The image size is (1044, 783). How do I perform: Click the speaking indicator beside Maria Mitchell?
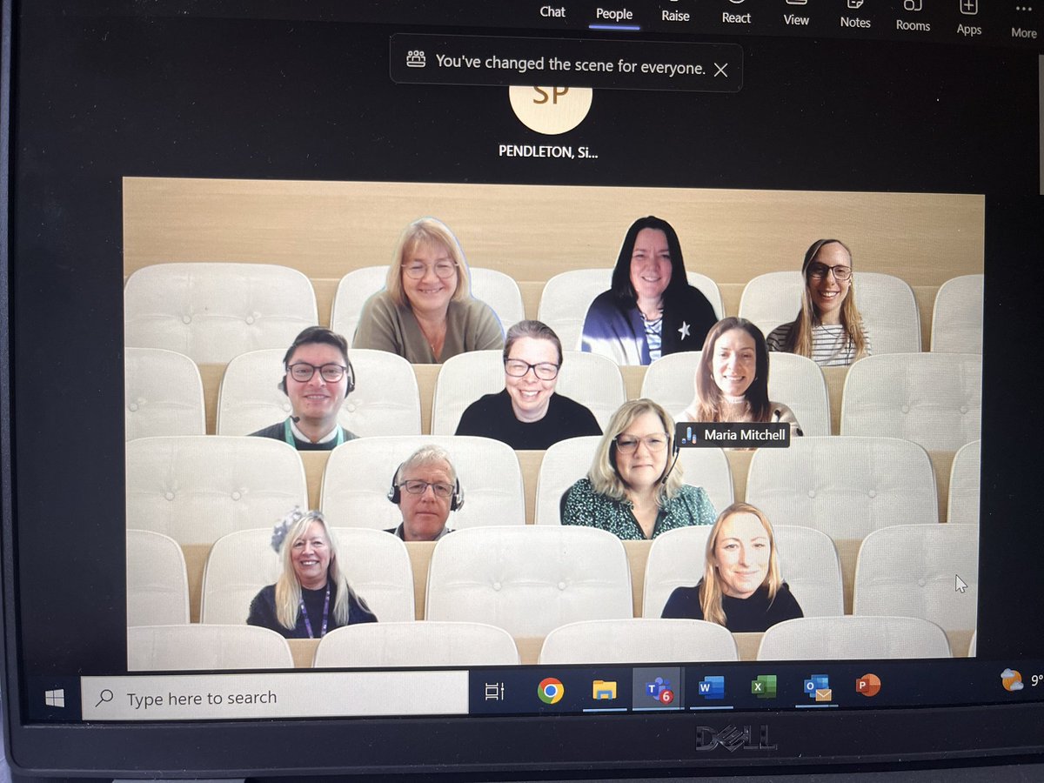click(689, 435)
